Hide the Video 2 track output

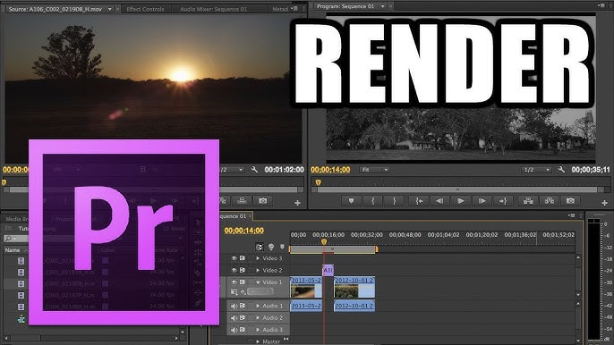coord(235,270)
